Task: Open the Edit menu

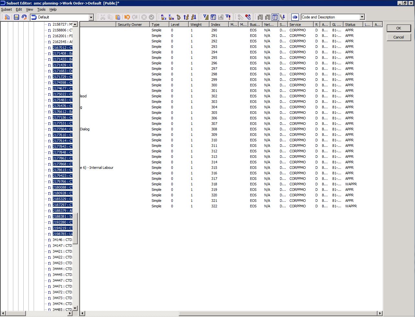Action: click(x=19, y=9)
